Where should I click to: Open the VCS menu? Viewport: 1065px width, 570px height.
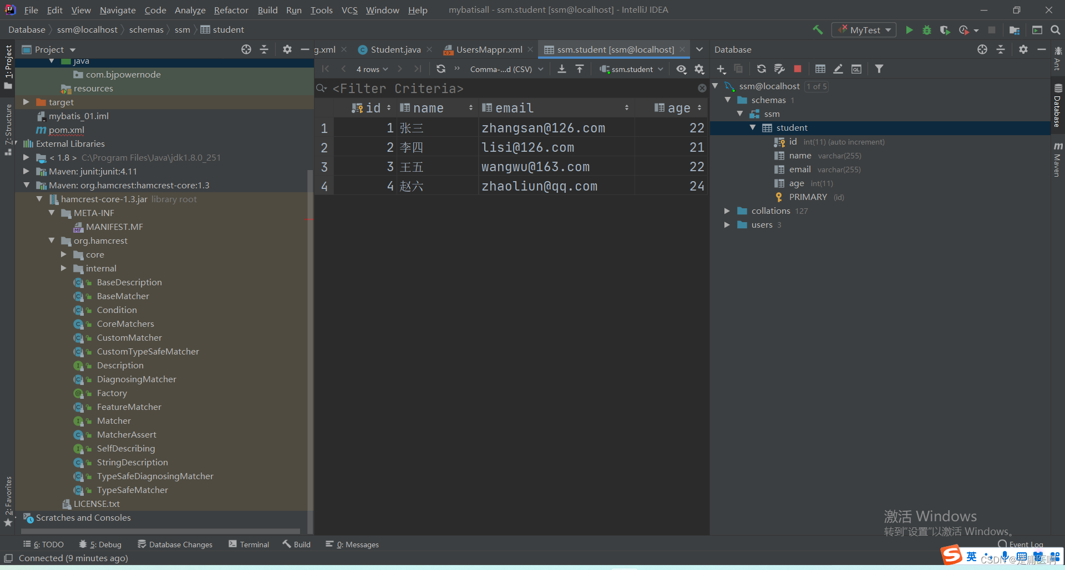tap(349, 10)
